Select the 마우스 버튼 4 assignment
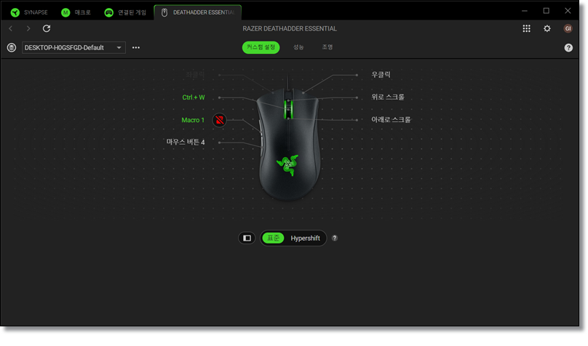The width and height of the screenshot is (588, 346). (x=186, y=142)
